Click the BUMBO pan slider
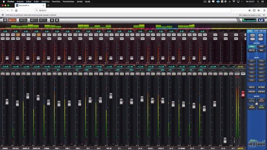Image resolution: width=267 pixels, height=150 pixels. 5,70
